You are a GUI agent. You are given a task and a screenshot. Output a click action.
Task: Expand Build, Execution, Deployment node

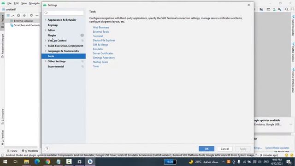pyautogui.click(x=46, y=46)
